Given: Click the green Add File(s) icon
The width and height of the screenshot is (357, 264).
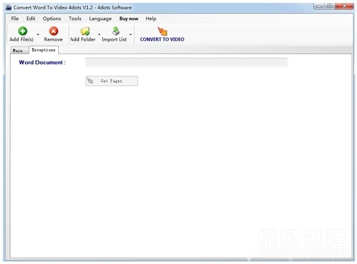Looking at the screenshot, I should 22,31.
